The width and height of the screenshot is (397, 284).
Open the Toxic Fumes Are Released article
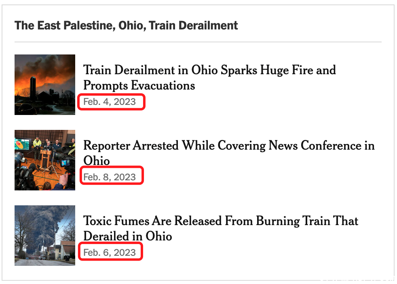[221, 228]
